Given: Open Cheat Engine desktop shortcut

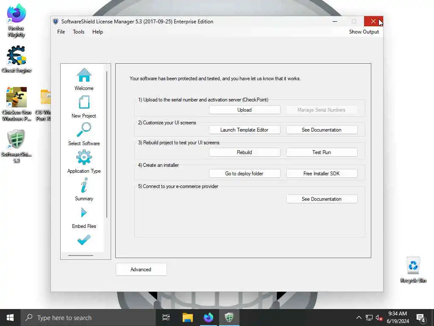Looking at the screenshot, I should pos(16,59).
